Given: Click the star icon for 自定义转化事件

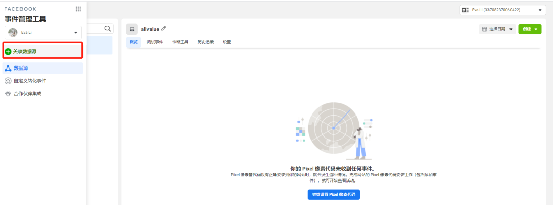Looking at the screenshot, I should click(8, 81).
